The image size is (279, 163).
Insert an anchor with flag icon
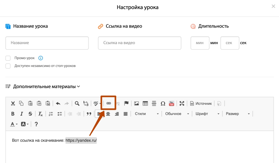(126, 103)
